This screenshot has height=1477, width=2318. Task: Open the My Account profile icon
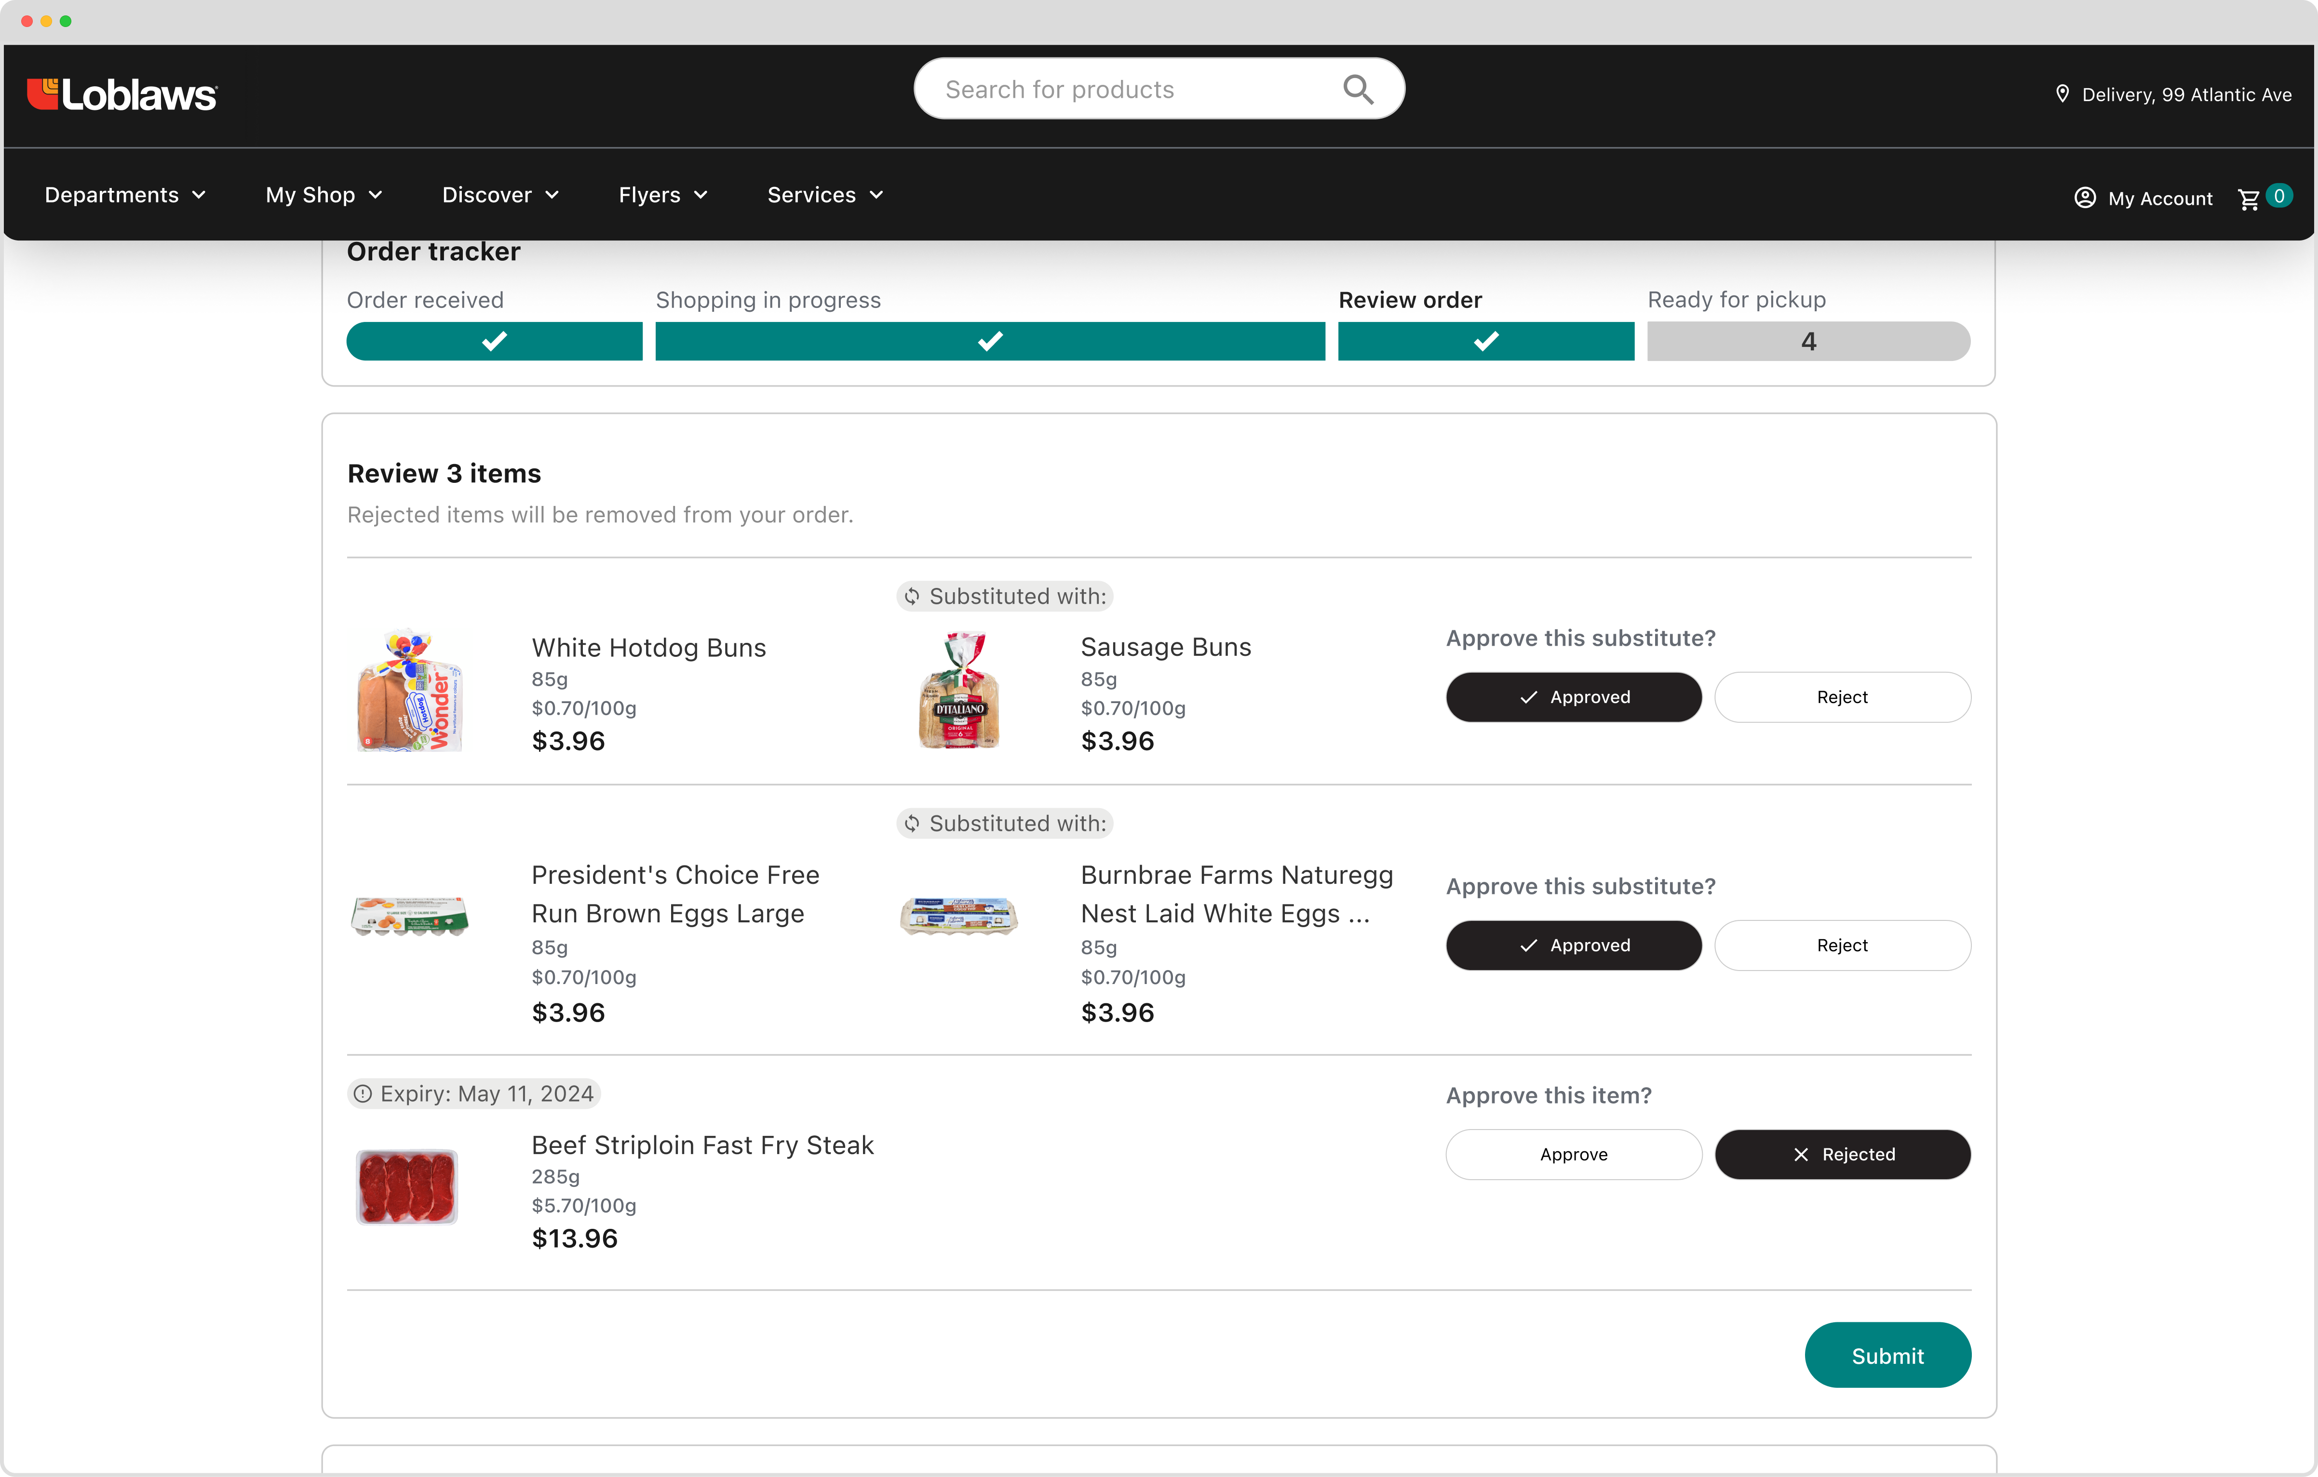tap(2084, 197)
